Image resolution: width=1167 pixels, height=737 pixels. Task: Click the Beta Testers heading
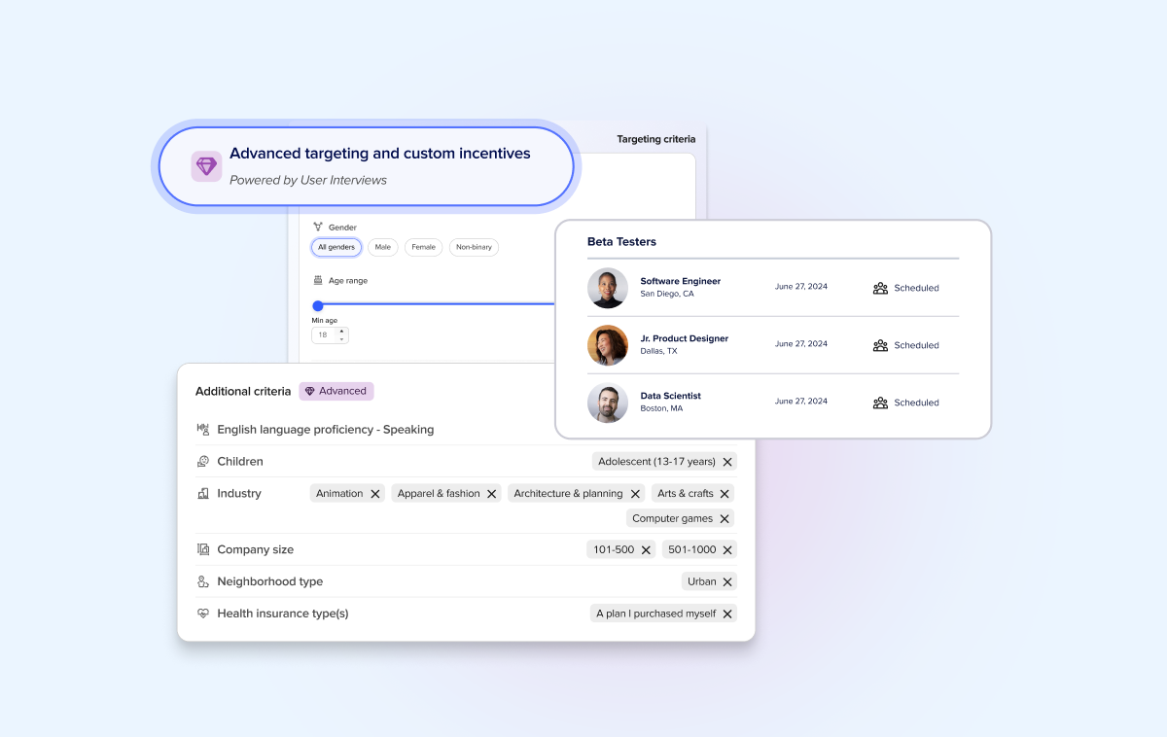[x=621, y=241]
